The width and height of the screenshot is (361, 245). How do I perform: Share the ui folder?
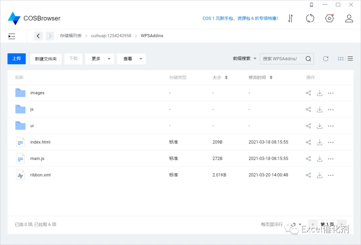[308, 126]
